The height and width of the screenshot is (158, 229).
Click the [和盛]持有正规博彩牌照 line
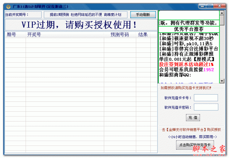click(x=186, y=54)
